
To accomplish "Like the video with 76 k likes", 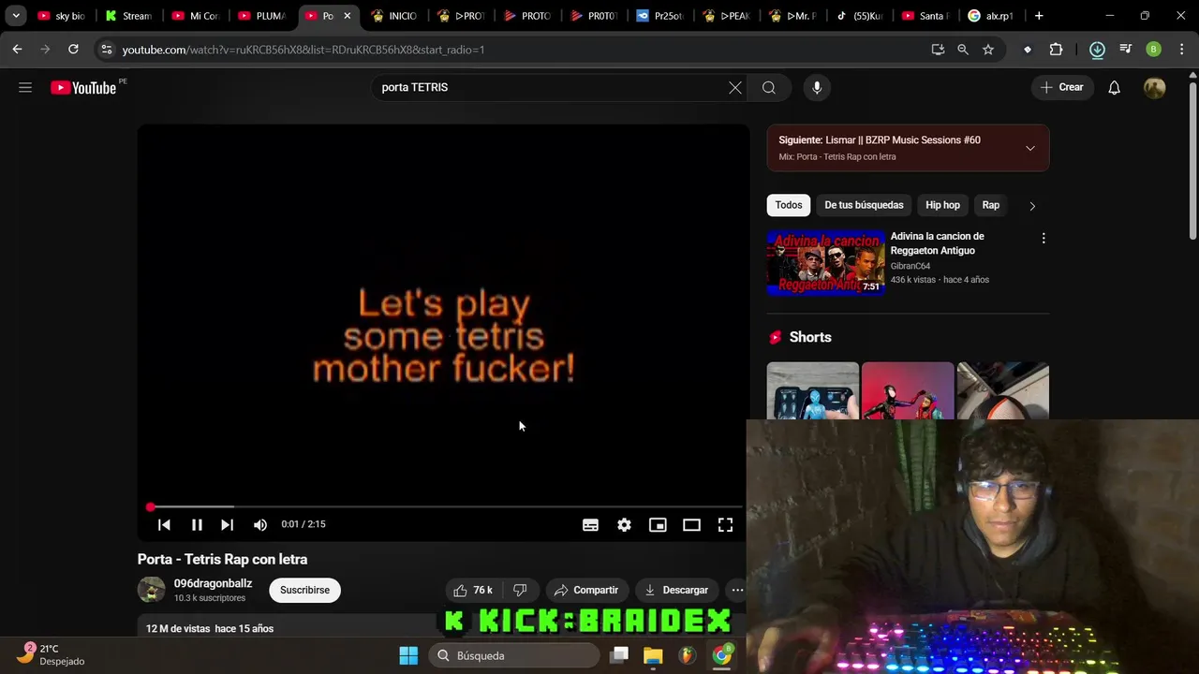I will (x=473, y=590).
